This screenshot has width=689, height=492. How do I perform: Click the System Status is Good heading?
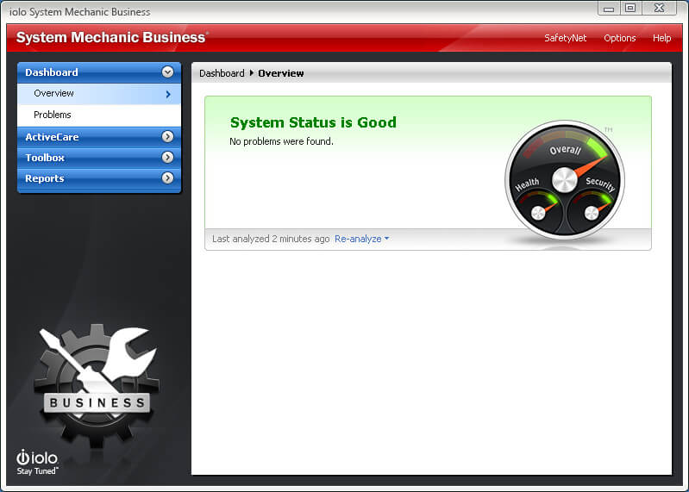313,122
